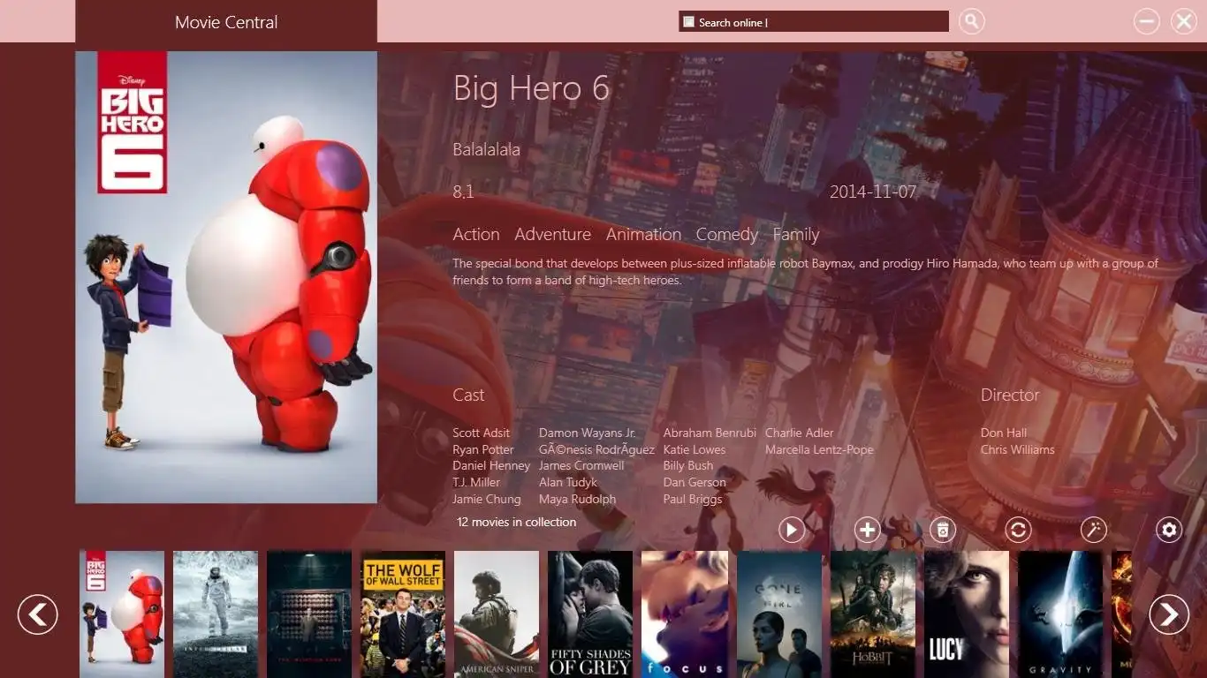
Task: Select the Fifty Shades of Grey thumbnail
Action: tap(590, 614)
